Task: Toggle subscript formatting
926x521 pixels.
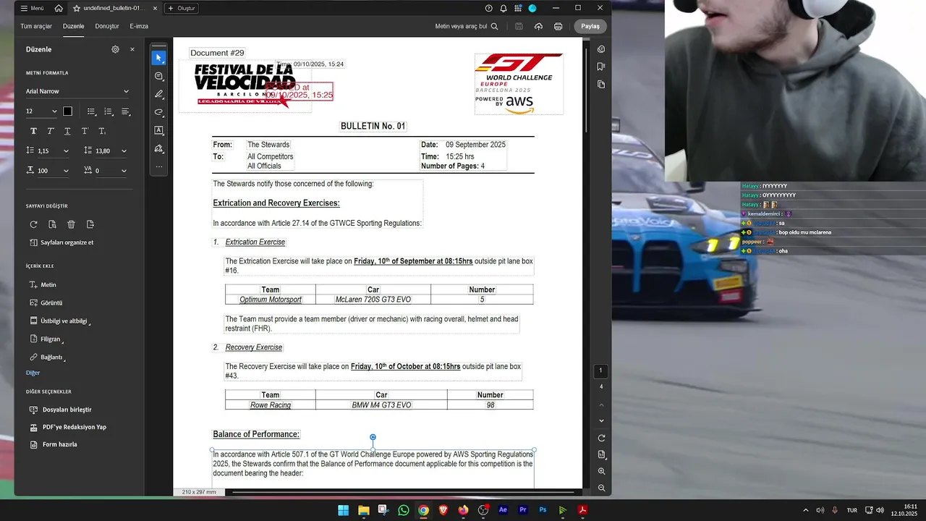Action: [102, 131]
